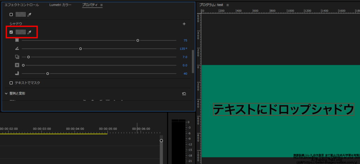Click the shadow blur slider handle

(x=47, y=74)
